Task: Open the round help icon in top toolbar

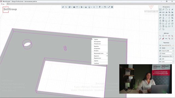Action: (112, 7)
